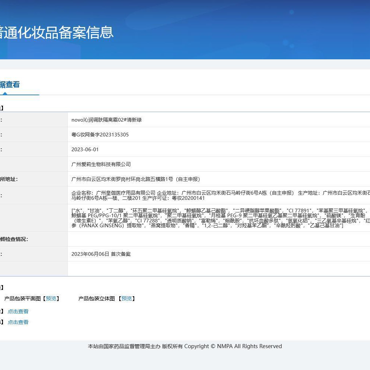The width and height of the screenshot is (370, 370).
Task: Select the 据查看 tab heading
Action: point(10,85)
